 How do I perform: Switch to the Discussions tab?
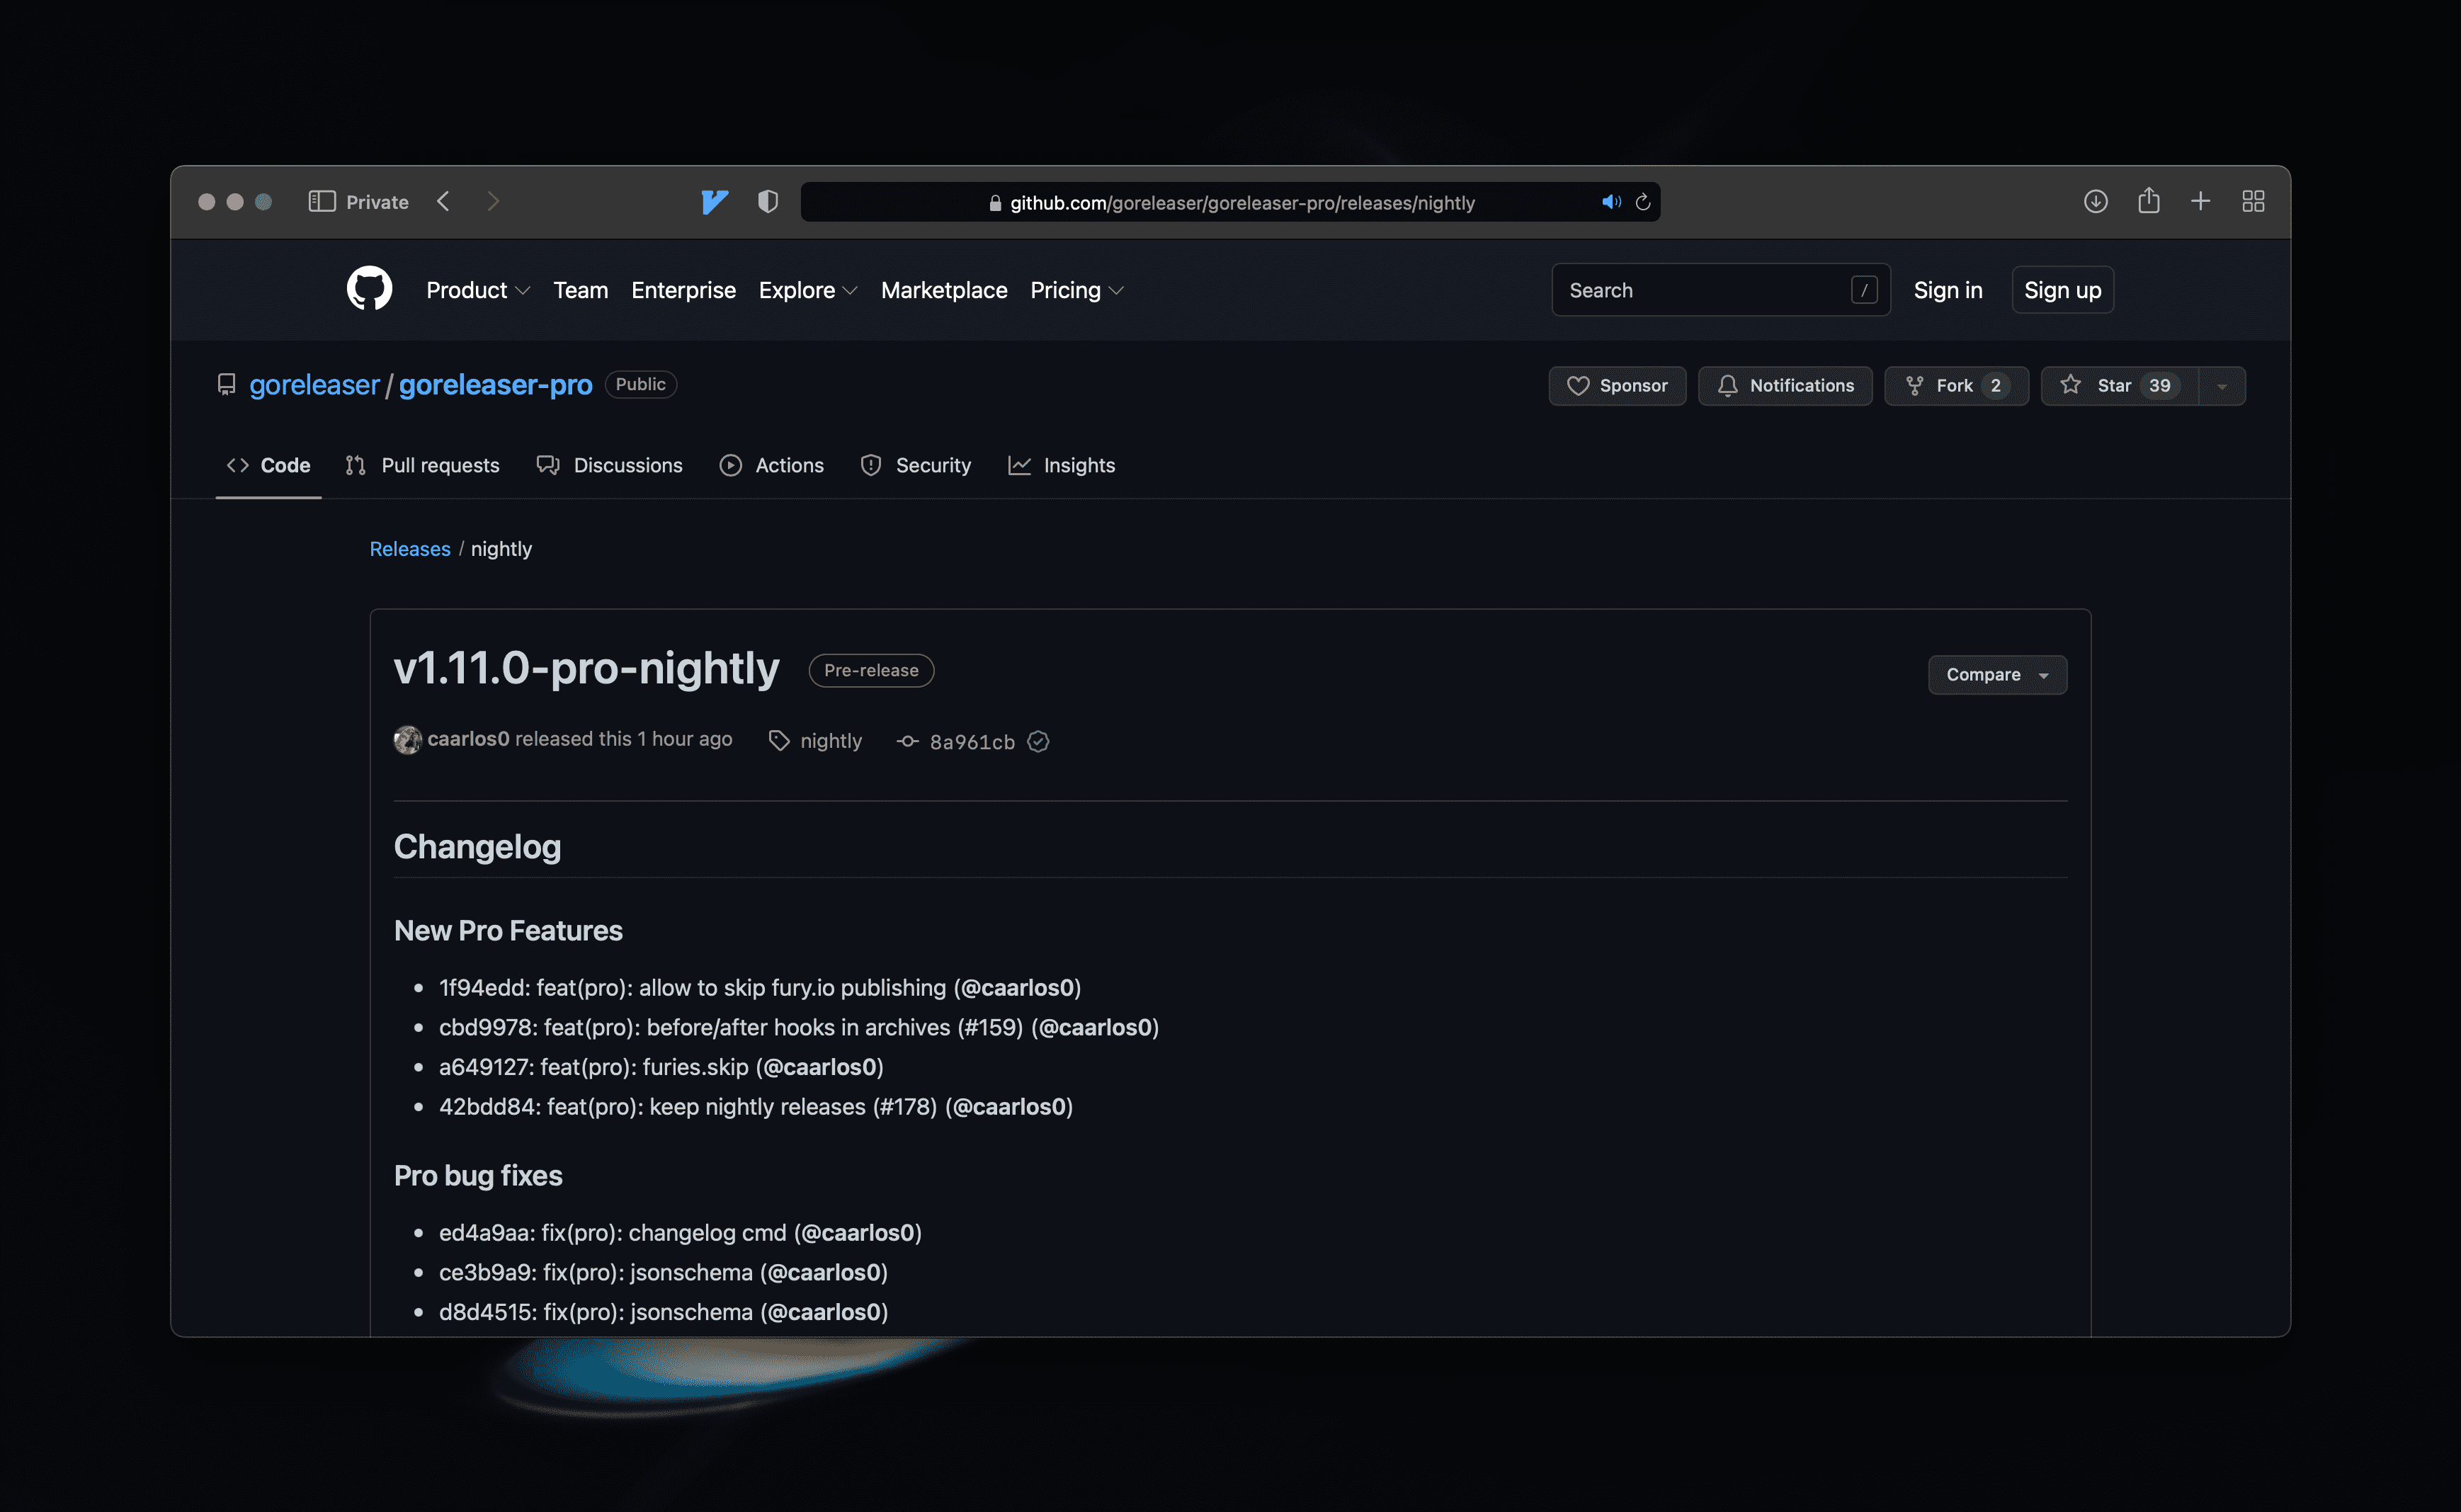point(610,465)
